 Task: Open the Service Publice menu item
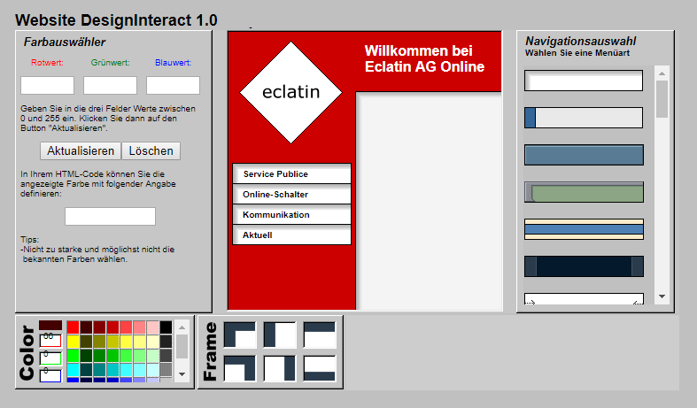291,174
